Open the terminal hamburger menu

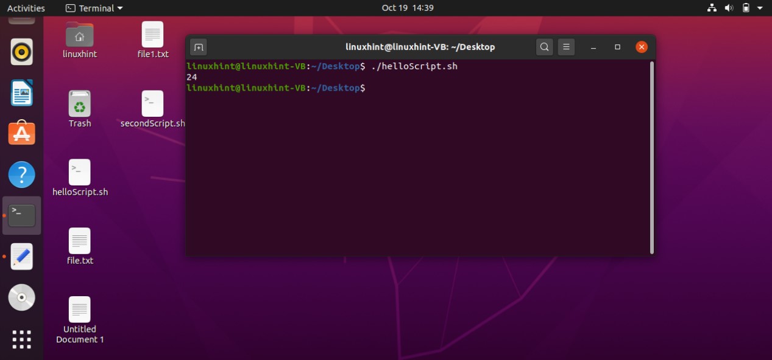point(566,47)
